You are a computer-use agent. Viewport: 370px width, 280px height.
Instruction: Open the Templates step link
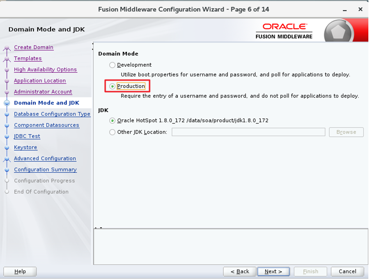pos(28,58)
